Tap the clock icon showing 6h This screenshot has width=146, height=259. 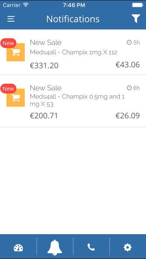(x=129, y=88)
